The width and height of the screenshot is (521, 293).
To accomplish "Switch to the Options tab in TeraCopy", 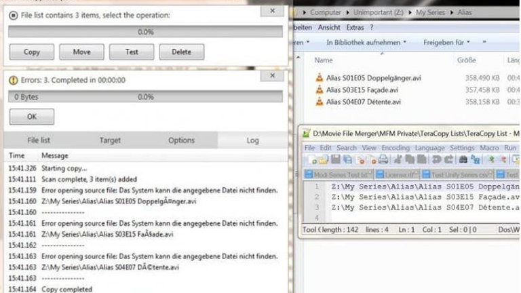I will click(181, 140).
